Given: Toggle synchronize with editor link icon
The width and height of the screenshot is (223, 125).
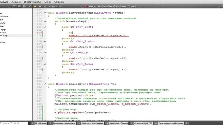Looking at the screenshot, I should [x=20, y=6].
